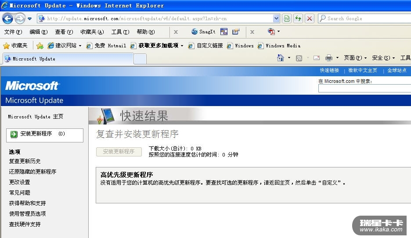Open the 收藏夹(A) menu
The image size is (411, 238).
(x=92, y=32)
